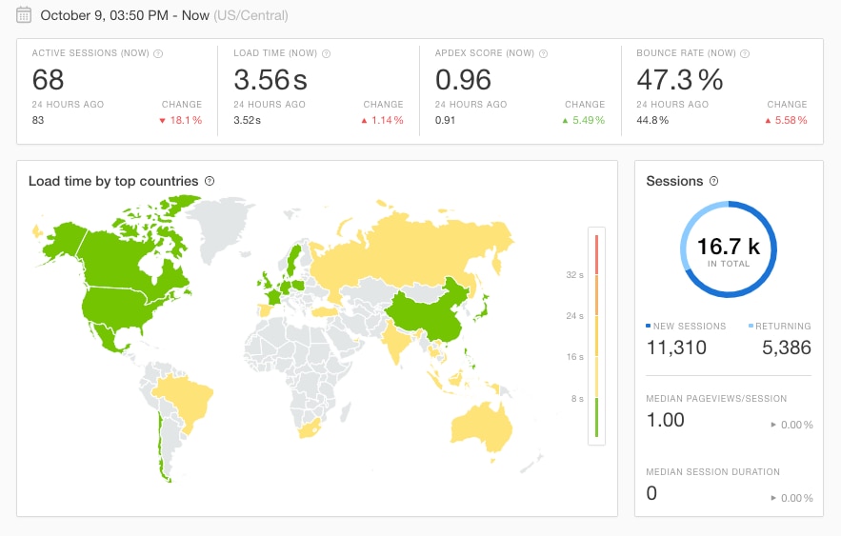The image size is (841, 536).
Task: Show help tooltip for Load Time
Action: coord(326,53)
